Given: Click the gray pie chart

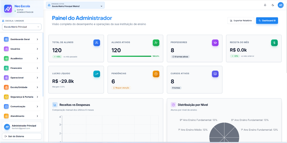Looking at the screenshot, I should pyautogui.click(x=224, y=133).
